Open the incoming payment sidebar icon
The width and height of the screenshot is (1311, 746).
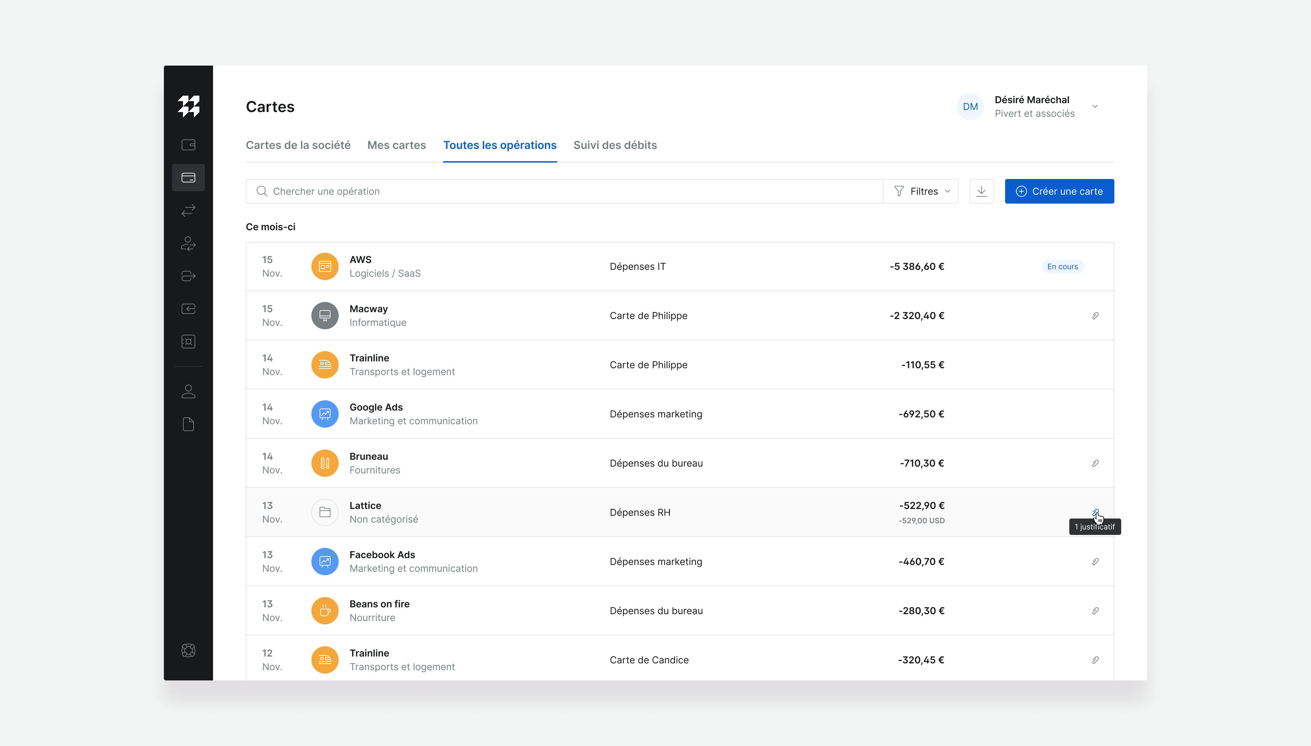188,309
